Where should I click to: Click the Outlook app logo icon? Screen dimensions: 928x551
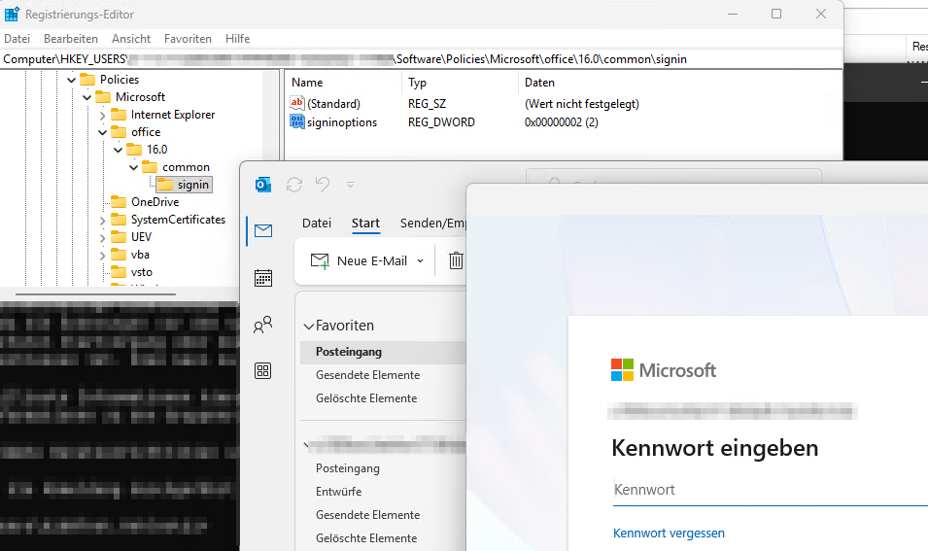[x=262, y=185]
